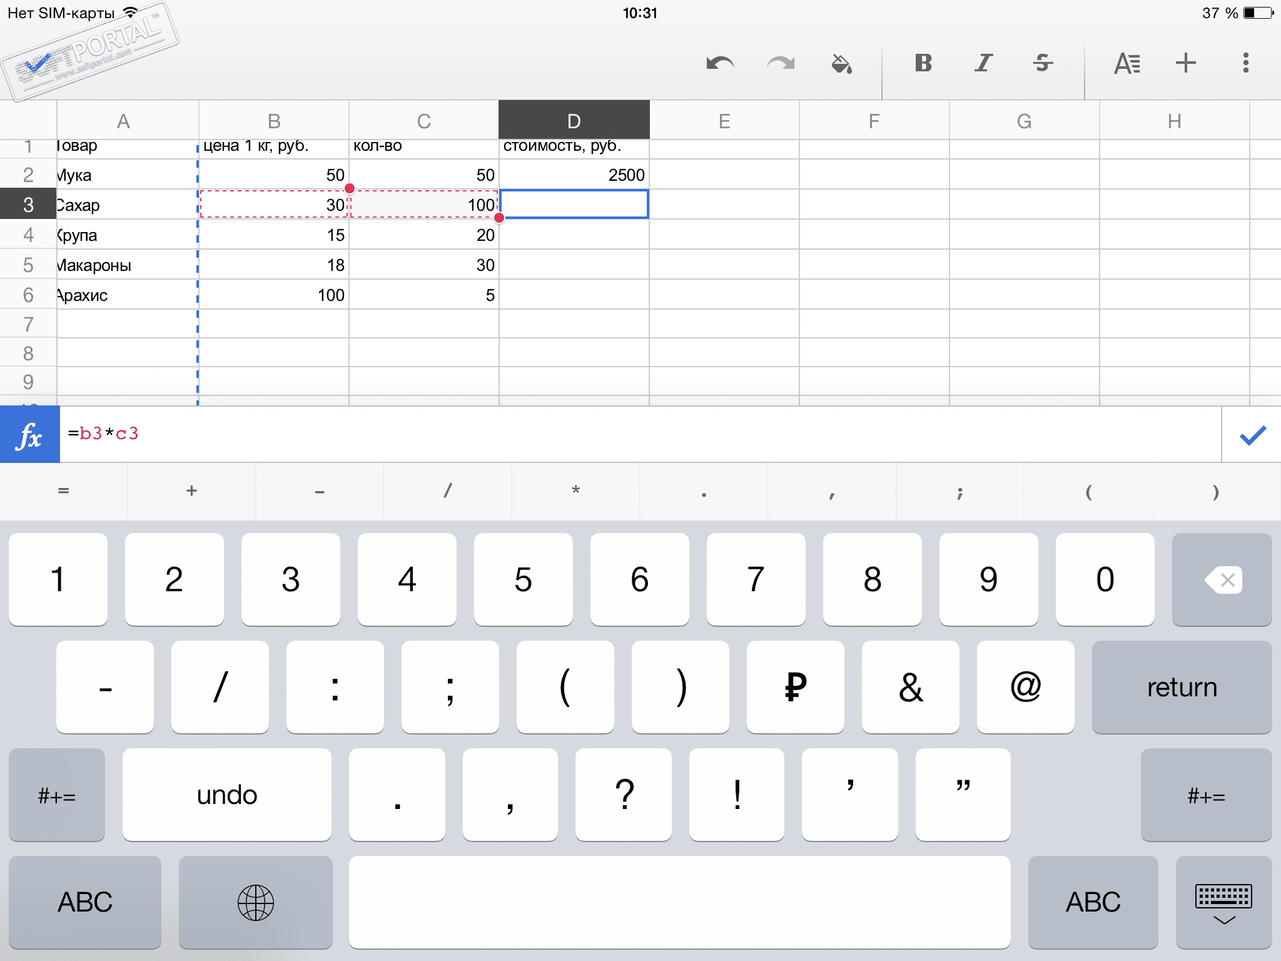Tap the undo arrow in the toolbar

point(719,63)
